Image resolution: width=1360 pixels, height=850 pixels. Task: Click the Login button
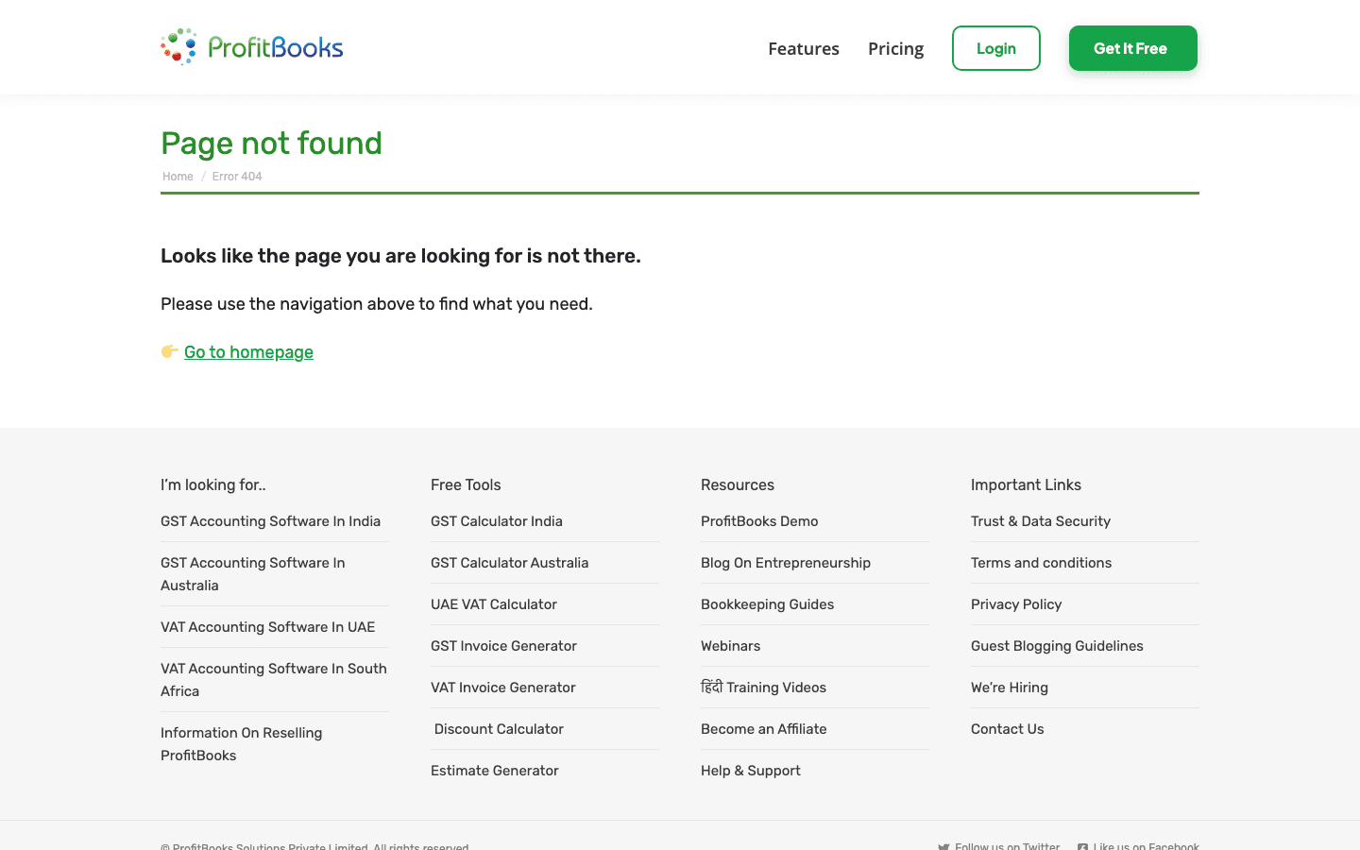pos(996,48)
